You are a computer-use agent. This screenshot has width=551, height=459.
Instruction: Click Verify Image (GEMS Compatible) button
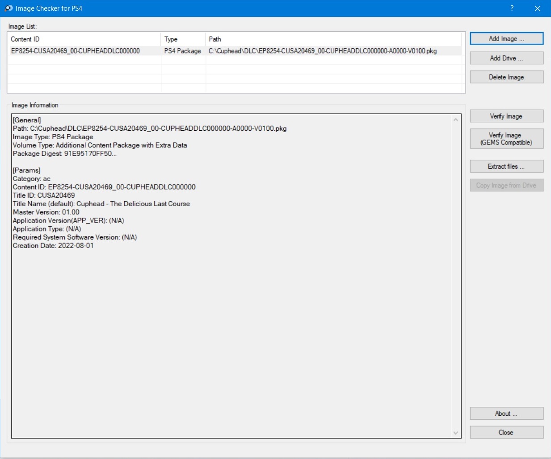(x=506, y=139)
